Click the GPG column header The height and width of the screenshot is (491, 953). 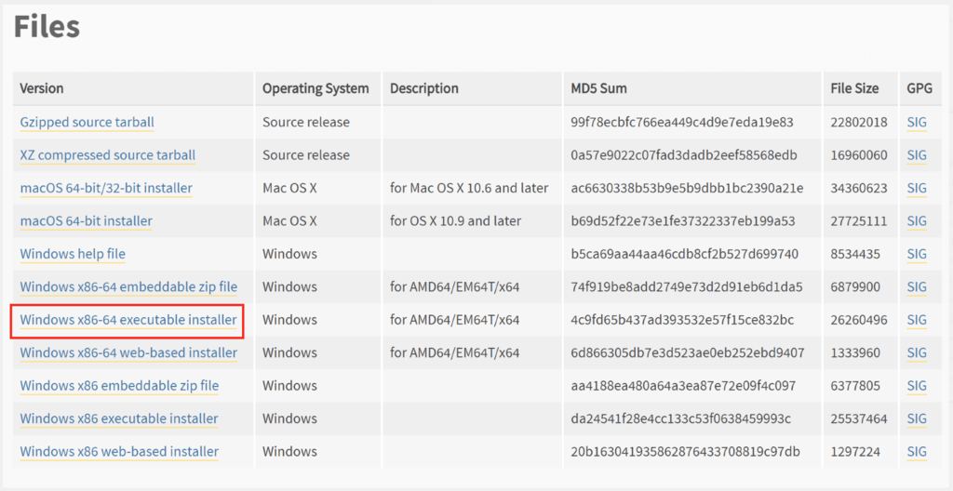tap(919, 88)
